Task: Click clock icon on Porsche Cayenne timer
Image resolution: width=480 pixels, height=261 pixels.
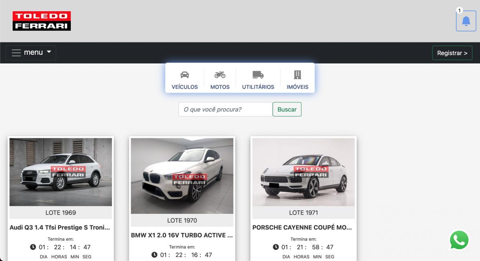Action: click(x=276, y=247)
